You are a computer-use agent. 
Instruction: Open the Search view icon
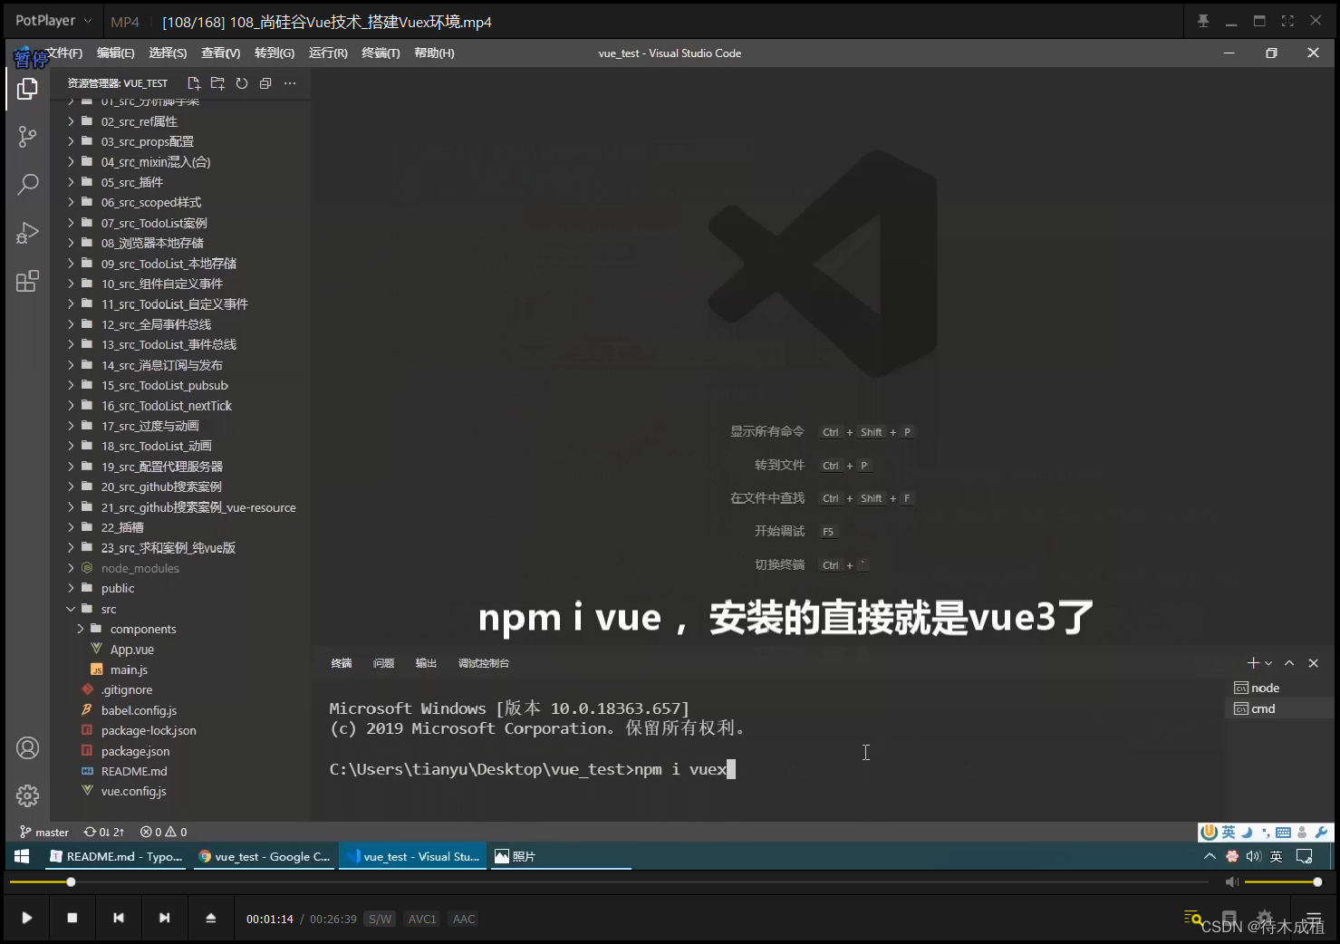[28, 185]
